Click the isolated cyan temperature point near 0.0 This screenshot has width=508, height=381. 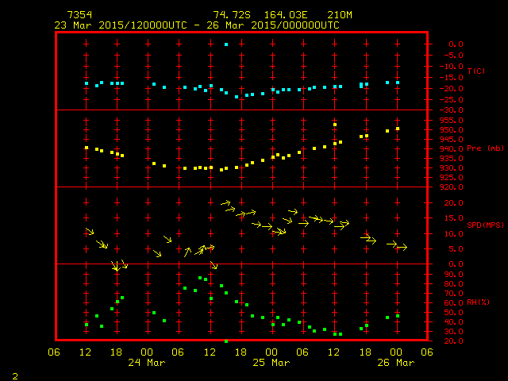click(226, 44)
